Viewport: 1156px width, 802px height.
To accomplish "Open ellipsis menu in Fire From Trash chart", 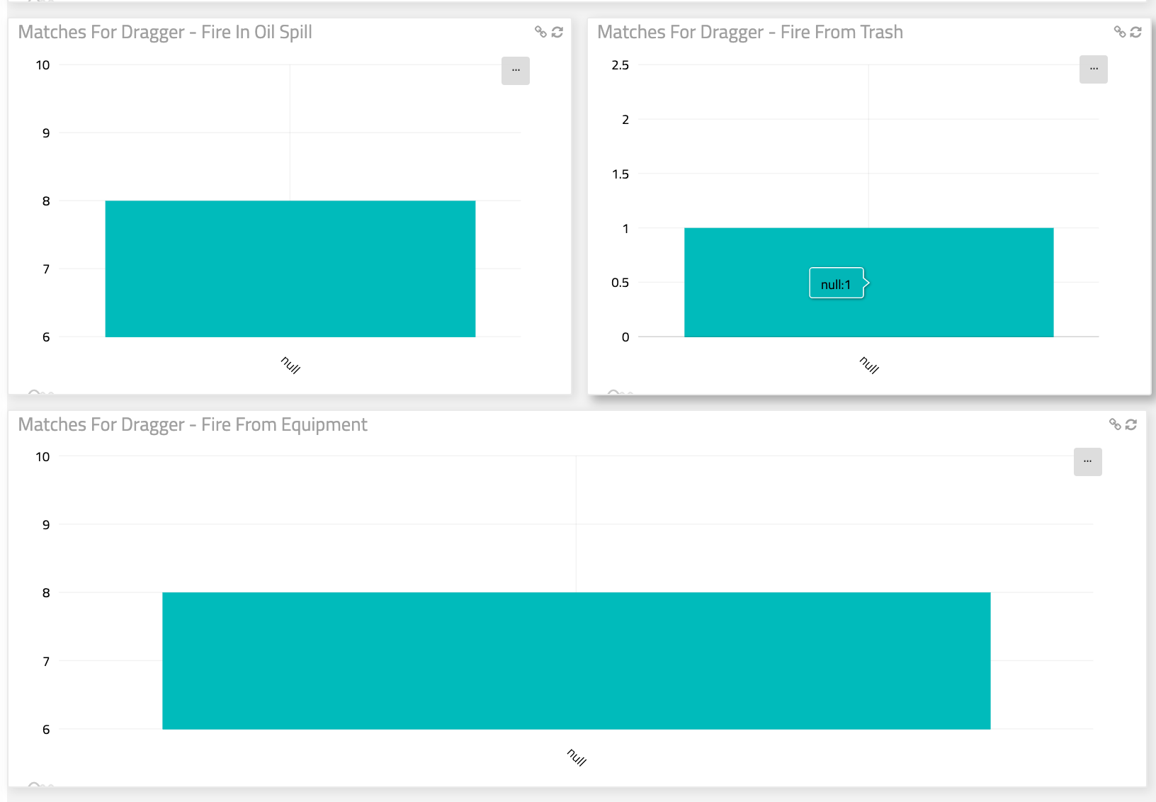I will pyautogui.click(x=1094, y=69).
